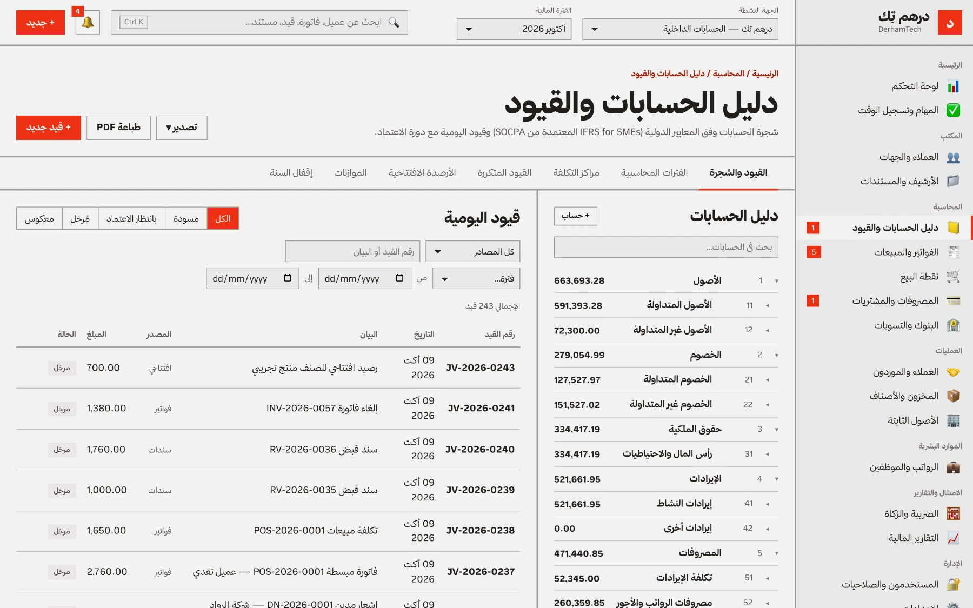Open the point of sale cart icon
Image resolution: width=973 pixels, height=608 pixels.
point(953,277)
